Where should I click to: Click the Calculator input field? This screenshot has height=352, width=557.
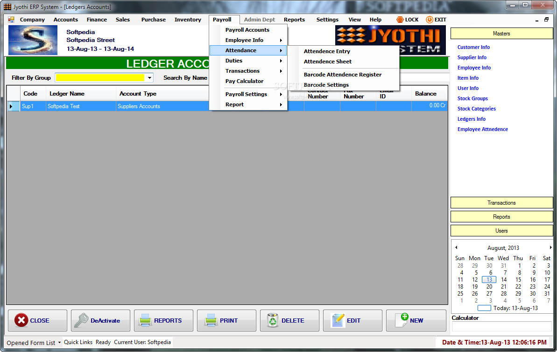(501, 326)
